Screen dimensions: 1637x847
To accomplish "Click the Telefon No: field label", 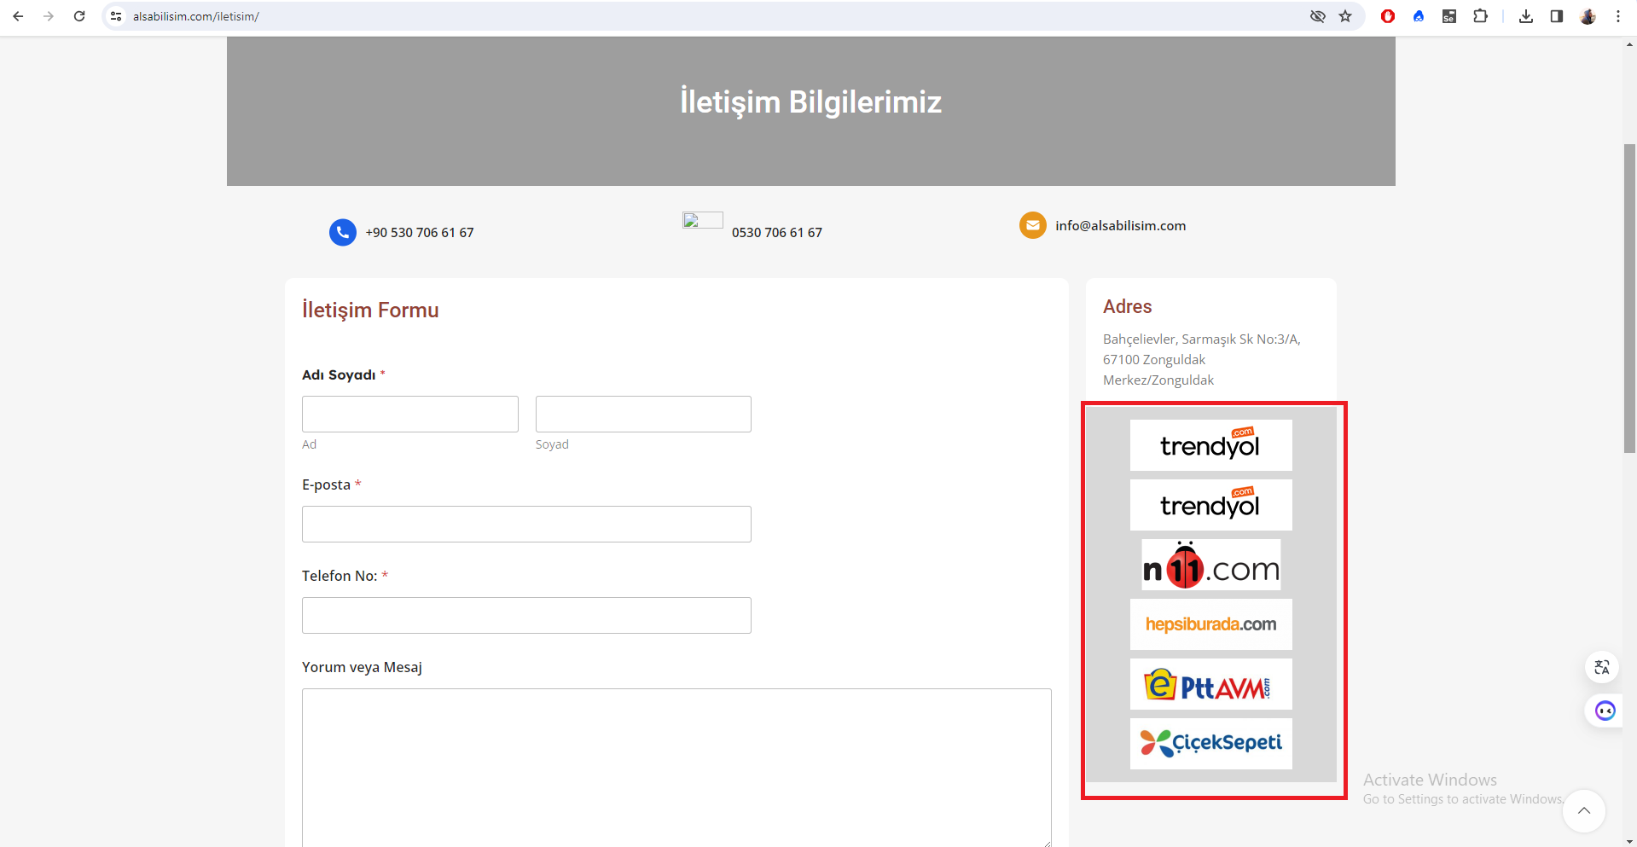I will click(340, 576).
